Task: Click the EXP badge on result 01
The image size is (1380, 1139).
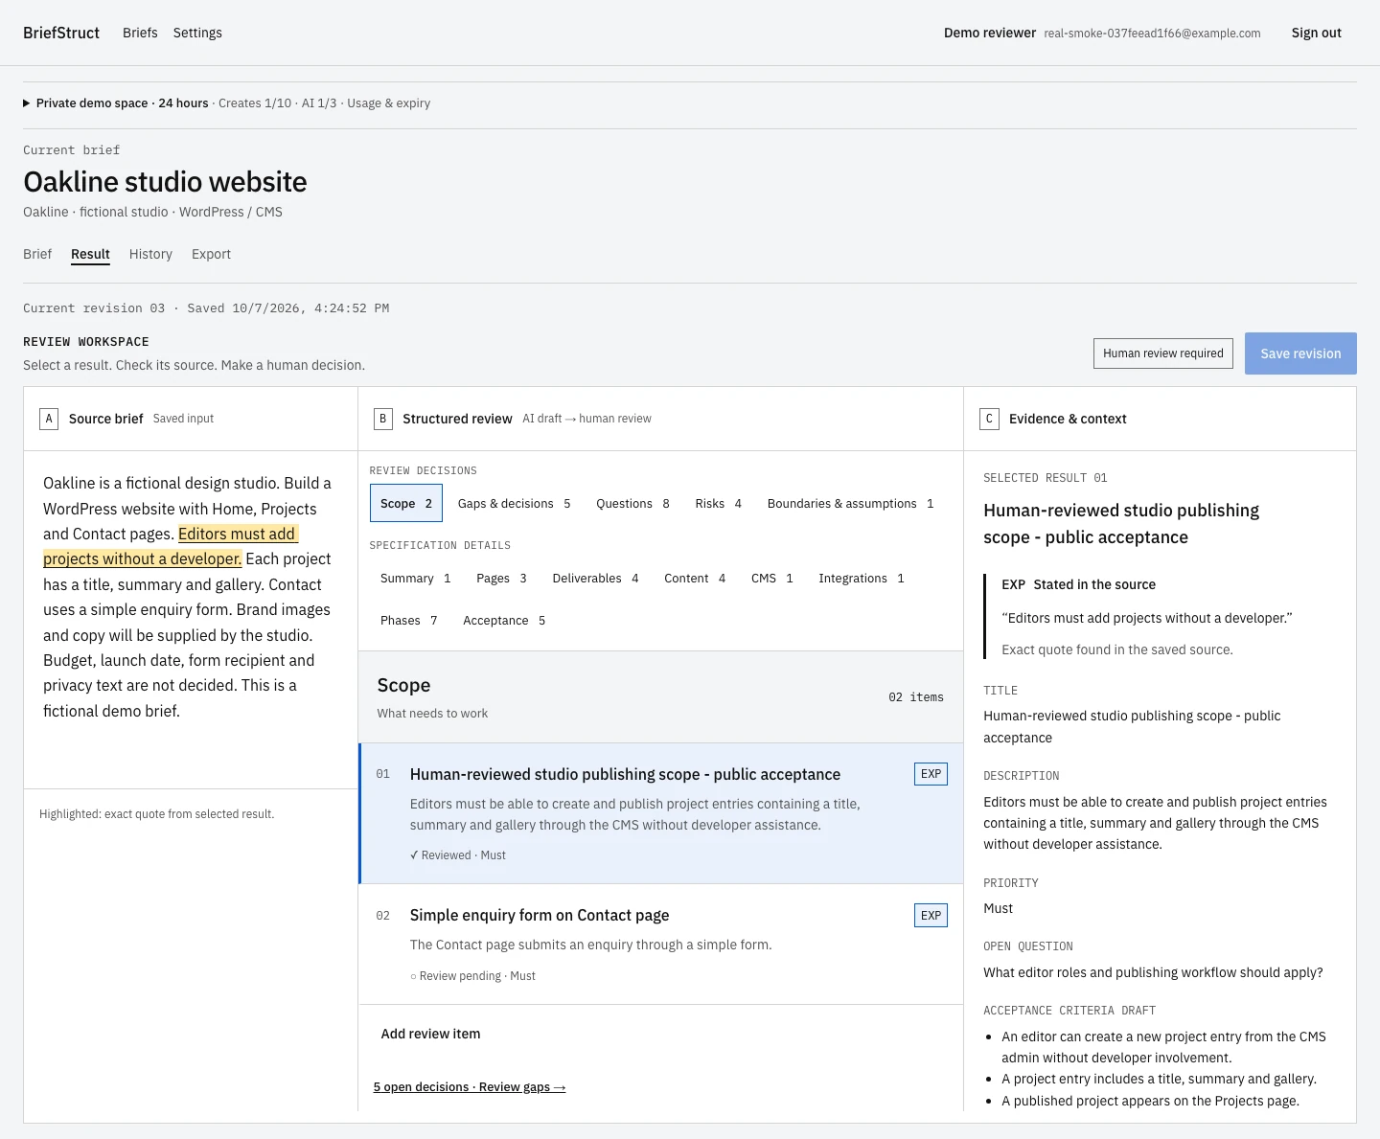Action: point(931,774)
